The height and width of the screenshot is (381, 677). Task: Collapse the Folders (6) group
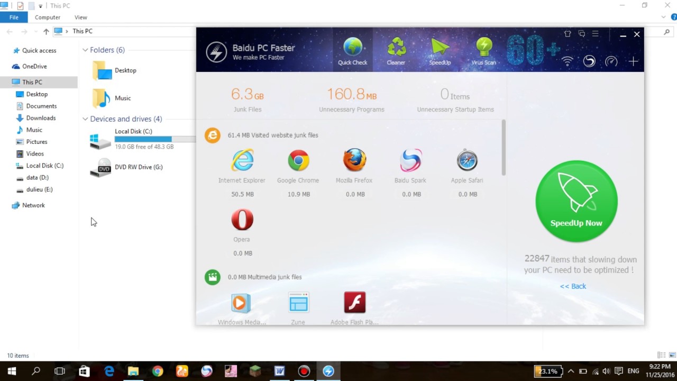85,50
